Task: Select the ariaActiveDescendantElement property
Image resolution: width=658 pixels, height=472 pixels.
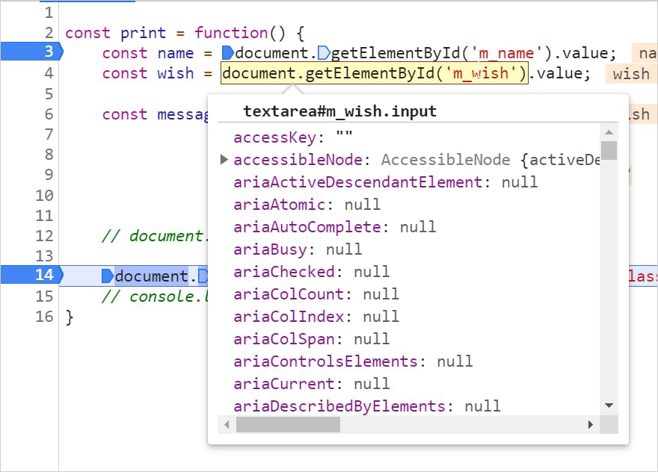Action: click(385, 182)
